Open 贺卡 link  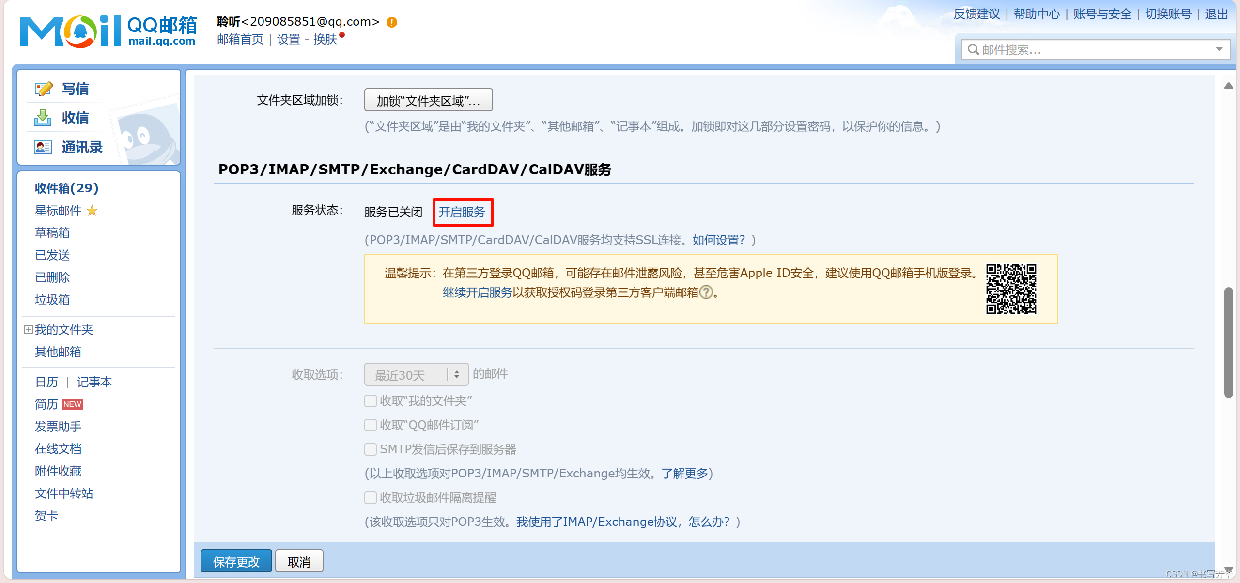(46, 516)
